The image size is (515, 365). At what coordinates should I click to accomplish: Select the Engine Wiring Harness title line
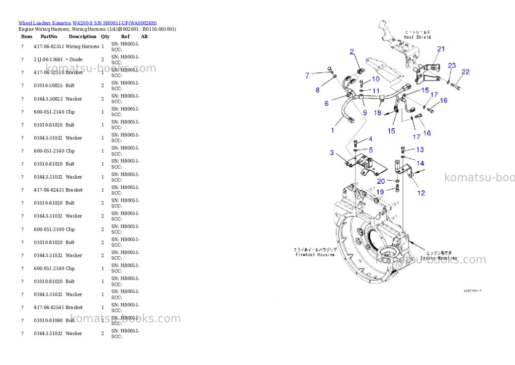(x=97, y=29)
